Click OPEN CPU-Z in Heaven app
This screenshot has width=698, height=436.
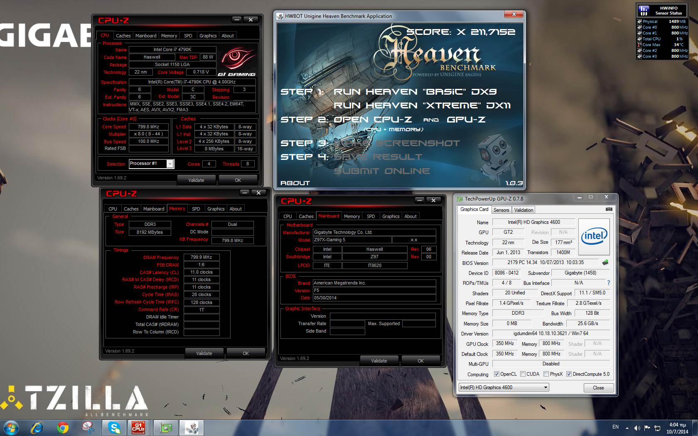(x=373, y=120)
